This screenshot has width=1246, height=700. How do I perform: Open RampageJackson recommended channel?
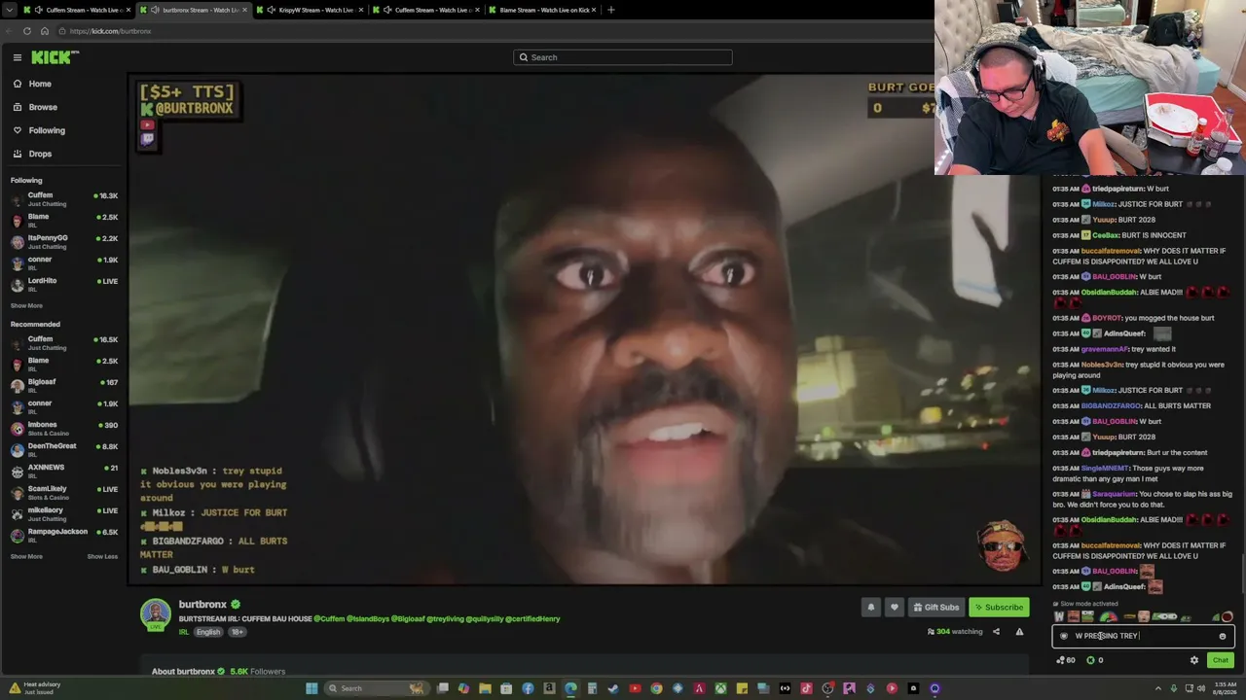(63, 536)
